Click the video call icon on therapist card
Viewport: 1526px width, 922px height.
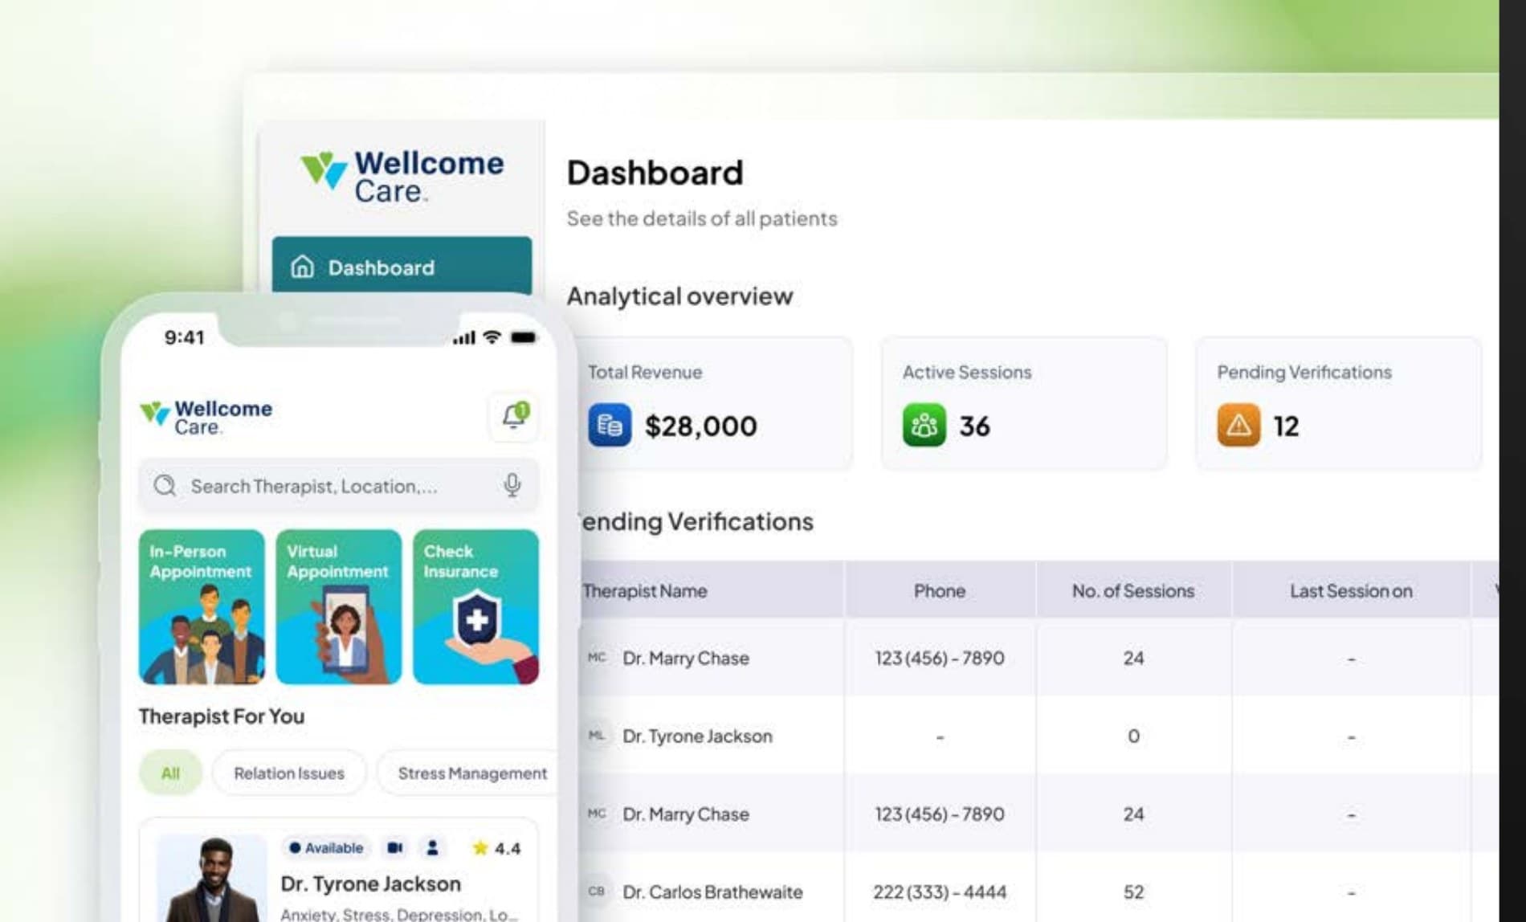coord(395,848)
